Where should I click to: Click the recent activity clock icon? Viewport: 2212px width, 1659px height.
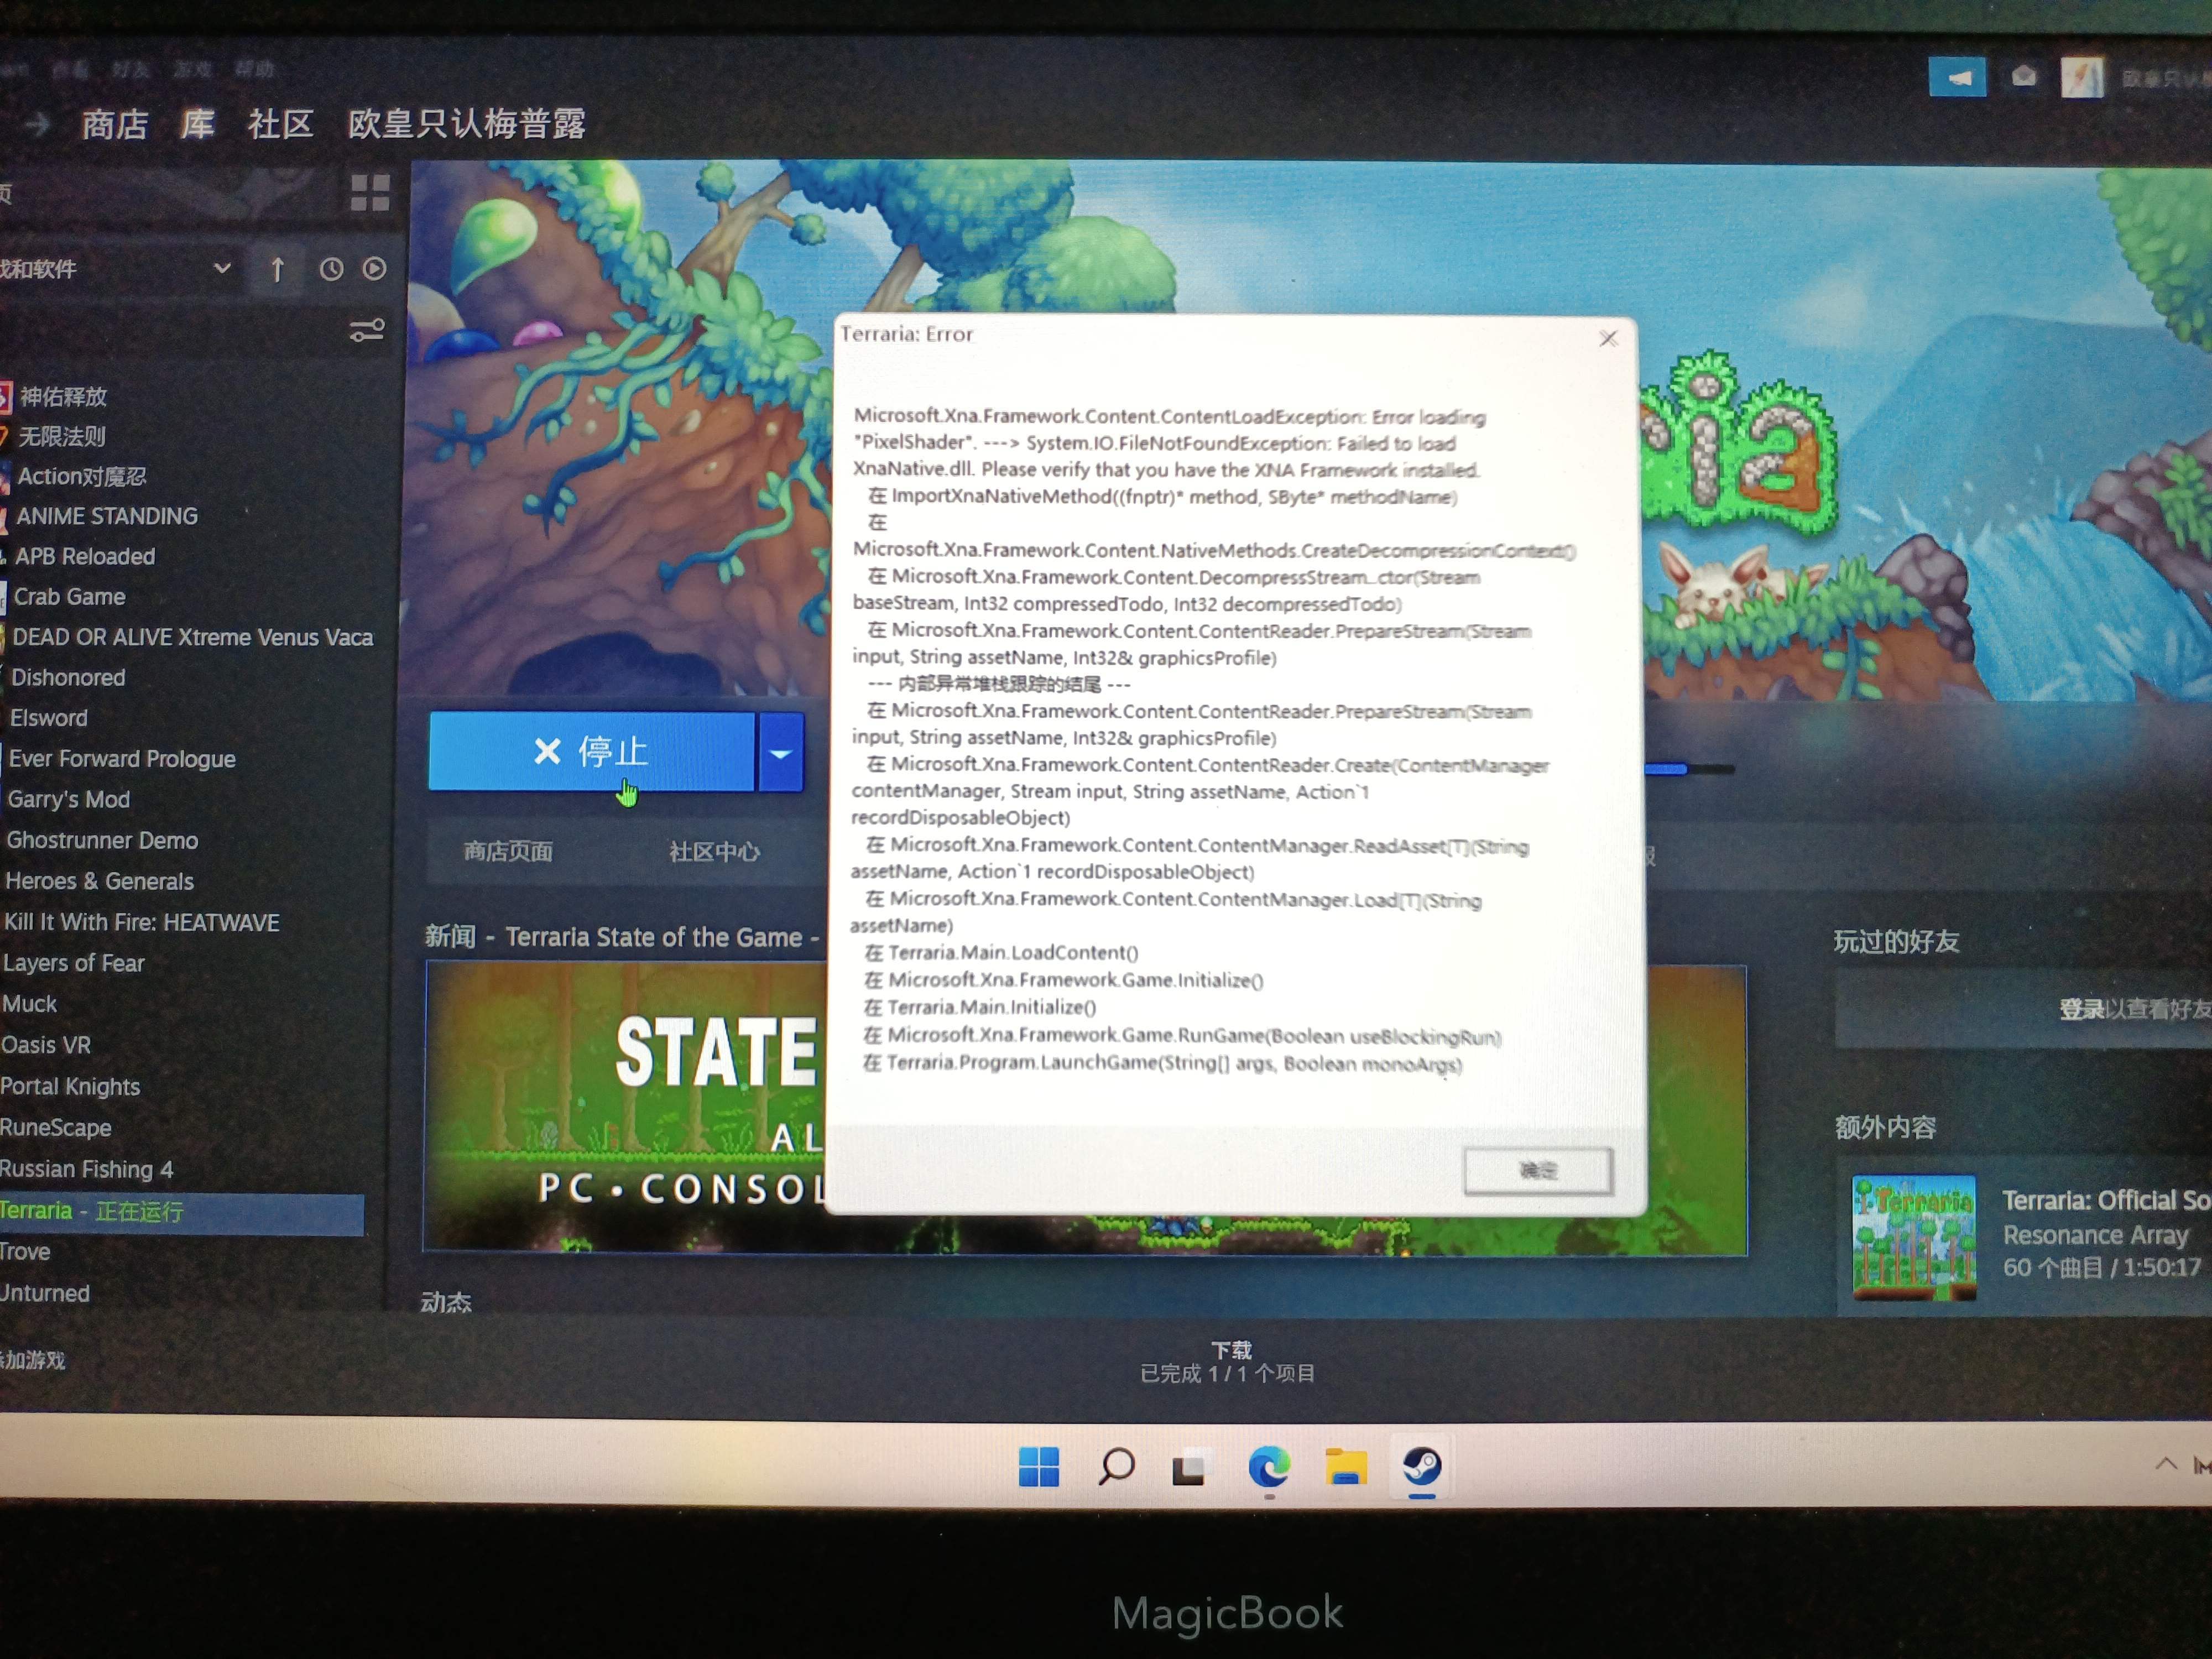pos(331,269)
